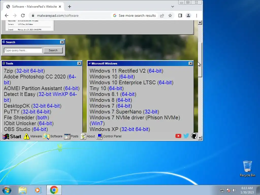Viewport: 260px width, 195px height.
Task: Close the Microsoft Windows panel
Action: [x=191, y=63]
